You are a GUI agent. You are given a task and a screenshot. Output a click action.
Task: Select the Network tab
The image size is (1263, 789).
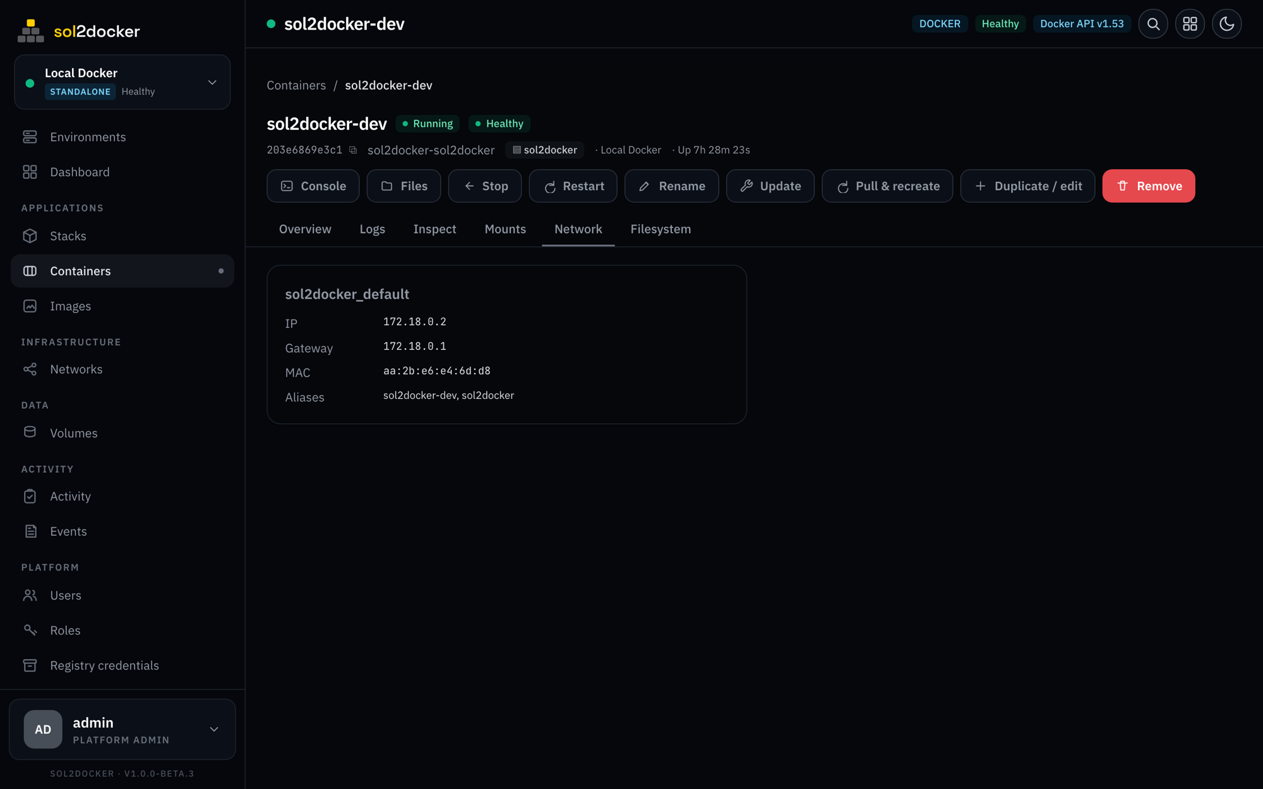point(578,229)
